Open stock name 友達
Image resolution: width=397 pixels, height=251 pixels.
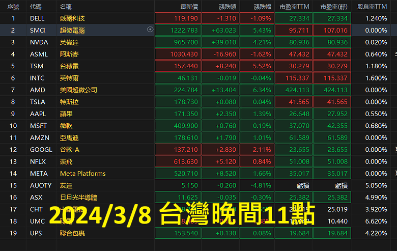pos(66,185)
